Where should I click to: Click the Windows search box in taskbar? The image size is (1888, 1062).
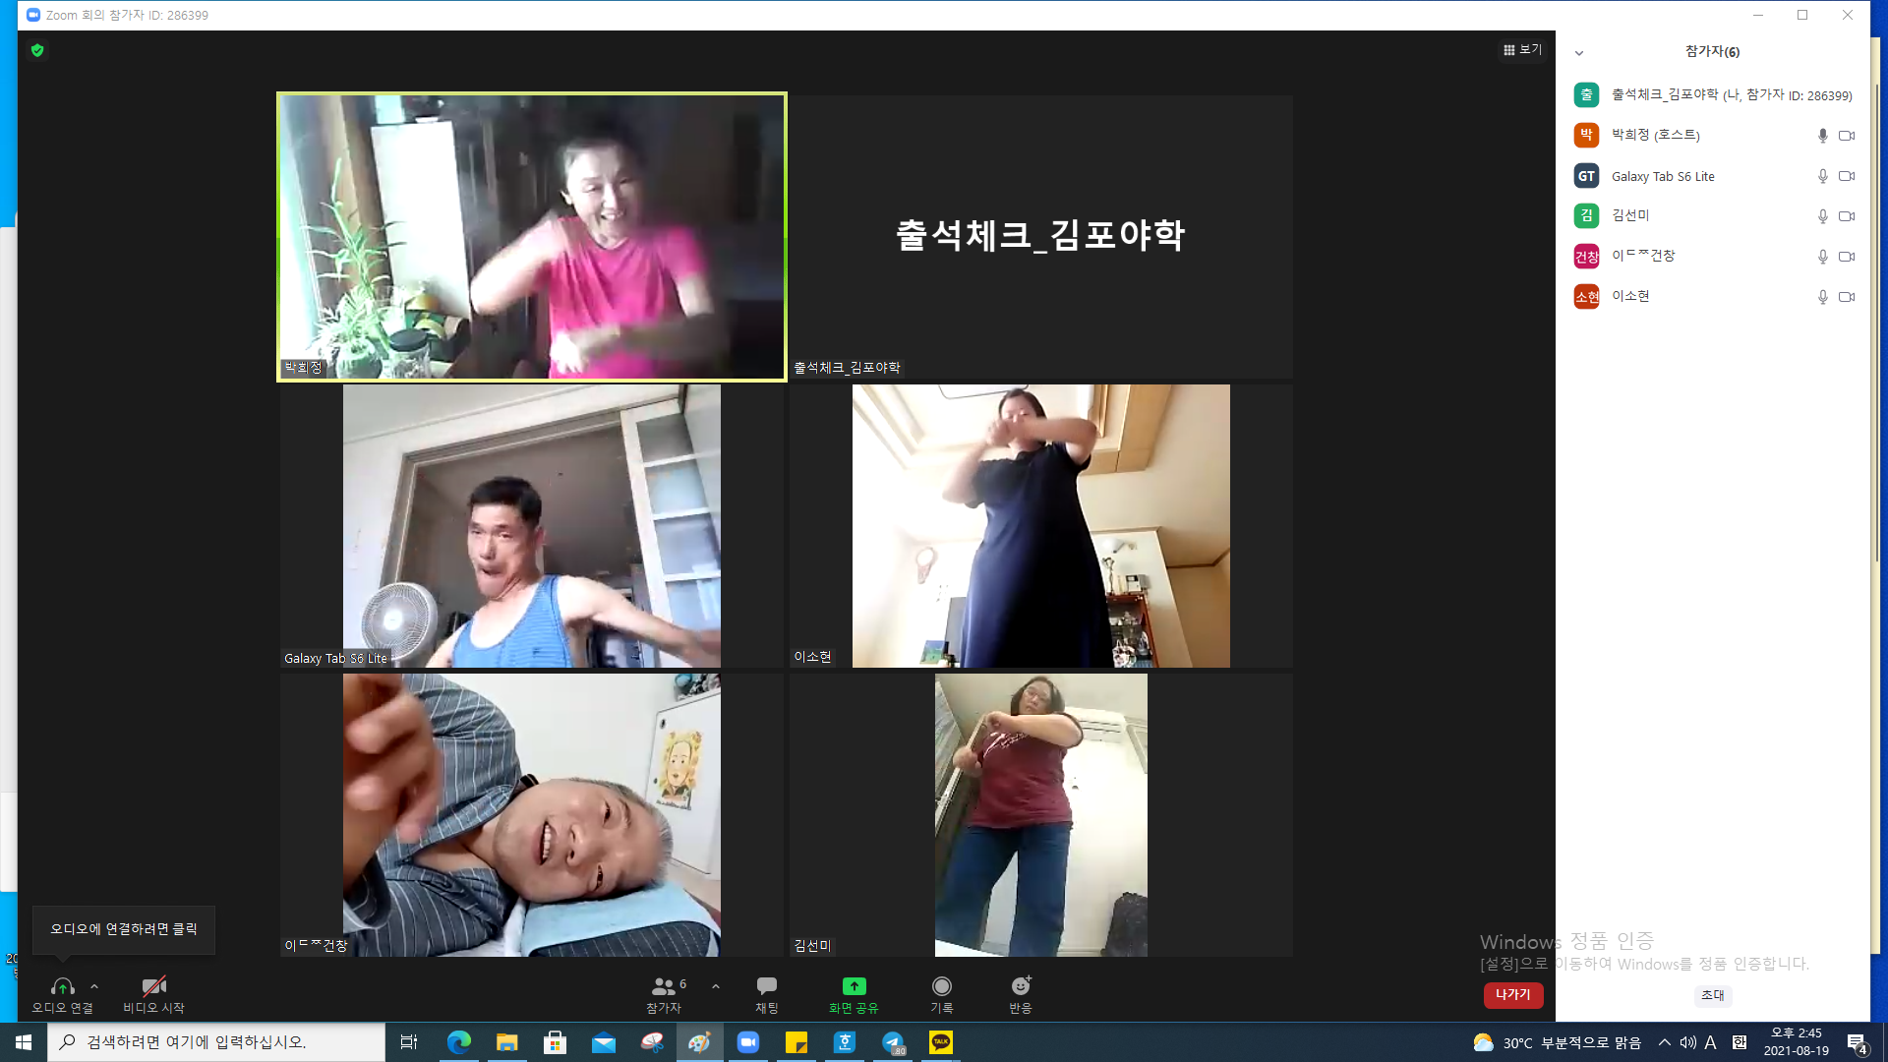click(216, 1042)
